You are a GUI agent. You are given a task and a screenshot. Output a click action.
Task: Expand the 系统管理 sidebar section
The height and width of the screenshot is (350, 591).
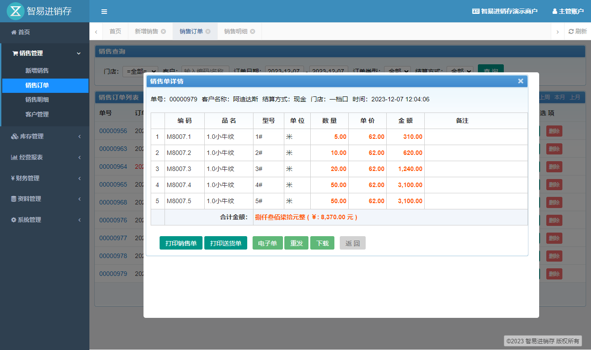click(x=45, y=220)
